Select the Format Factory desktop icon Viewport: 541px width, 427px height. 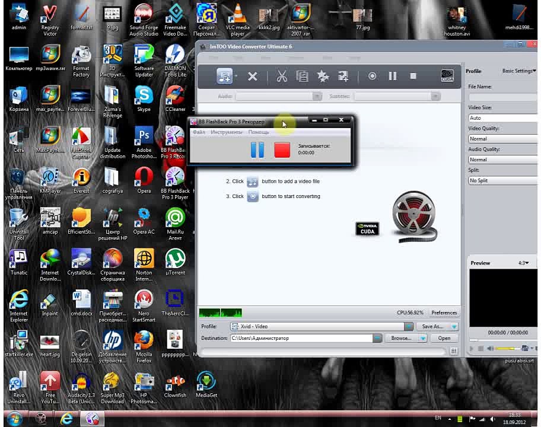tap(81, 62)
